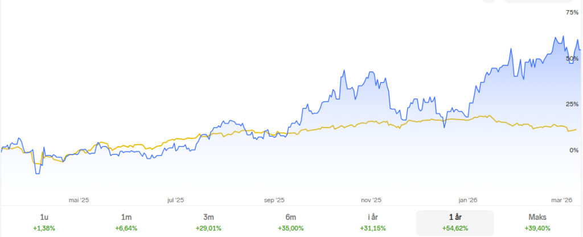Select the 1u time period tab
This screenshot has height=237, width=583.
coord(44,222)
